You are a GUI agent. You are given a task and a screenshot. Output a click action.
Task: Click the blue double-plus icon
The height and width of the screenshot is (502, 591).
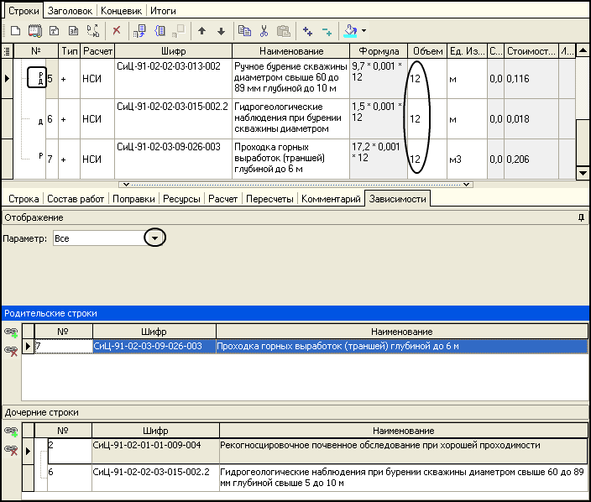pyautogui.click(x=307, y=31)
